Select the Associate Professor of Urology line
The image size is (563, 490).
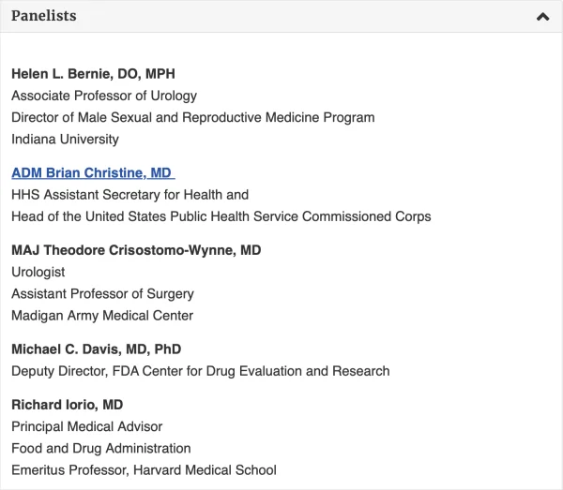(104, 96)
